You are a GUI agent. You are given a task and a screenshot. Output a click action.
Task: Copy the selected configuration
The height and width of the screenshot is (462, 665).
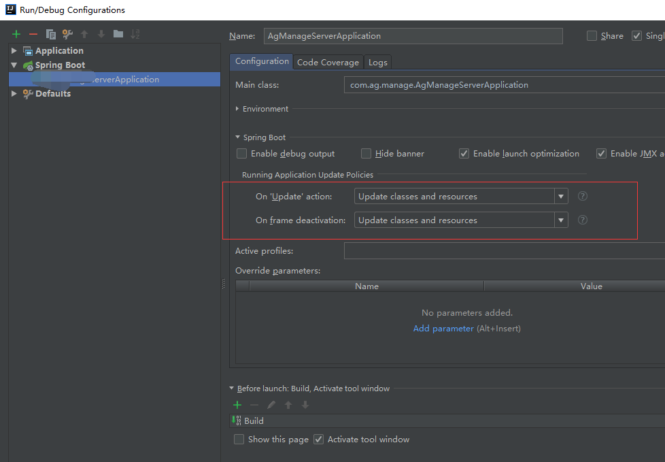50,33
